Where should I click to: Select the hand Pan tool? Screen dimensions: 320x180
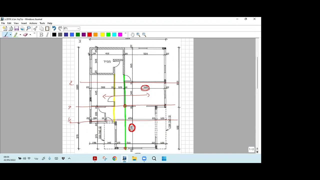[132, 35]
